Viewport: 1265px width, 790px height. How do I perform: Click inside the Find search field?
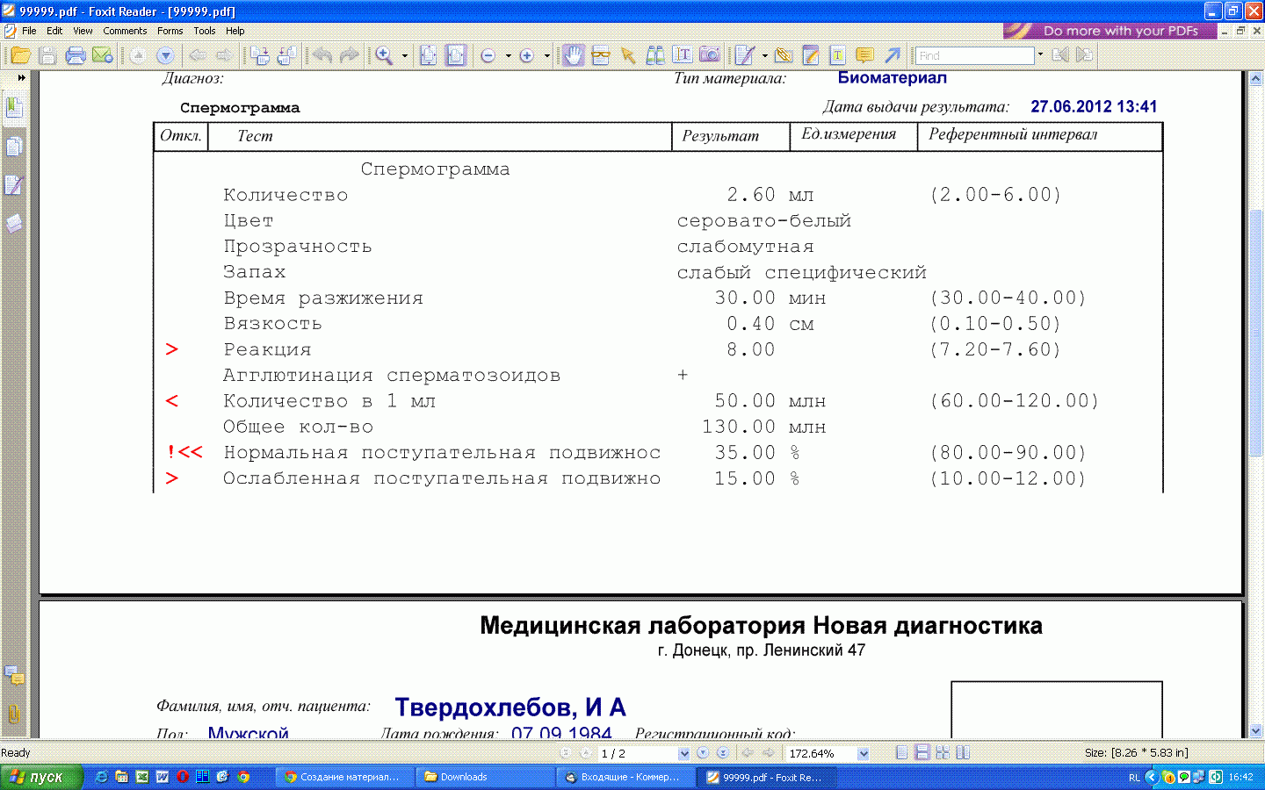(x=973, y=55)
